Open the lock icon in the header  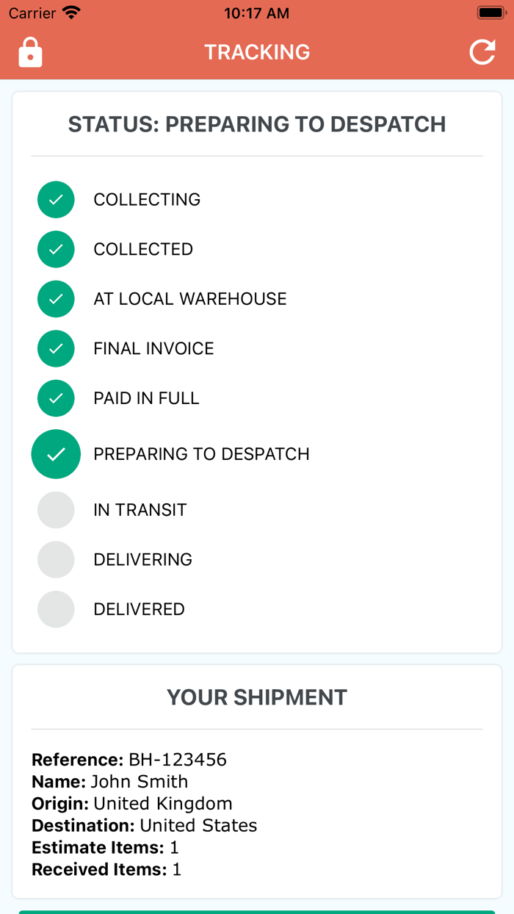(x=29, y=52)
